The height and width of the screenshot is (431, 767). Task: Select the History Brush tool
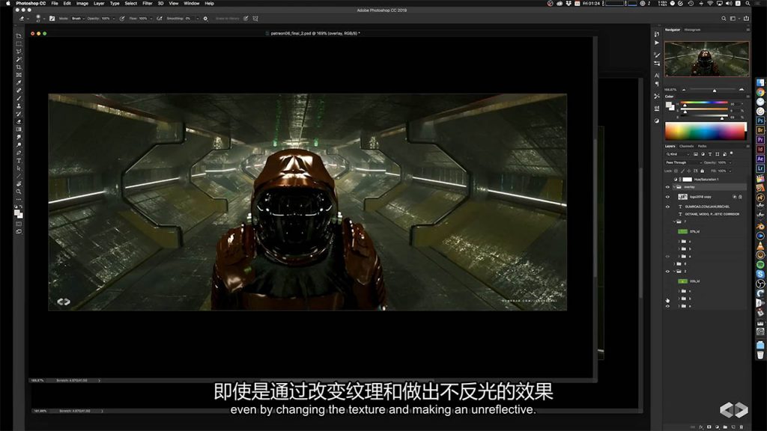[x=19, y=114]
